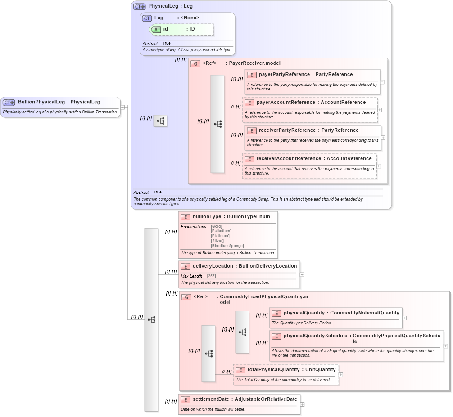Select the [Rhodium Sponge] enumeration value

tap(227, 246)
